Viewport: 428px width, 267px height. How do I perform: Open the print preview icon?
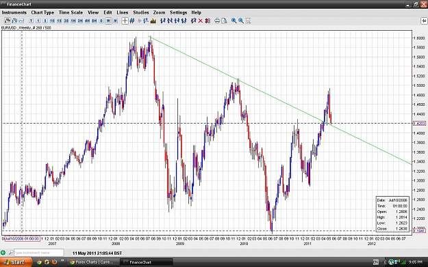(225, 20)
